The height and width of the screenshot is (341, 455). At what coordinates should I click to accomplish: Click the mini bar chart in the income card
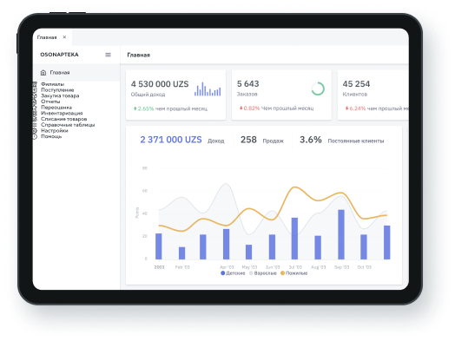[208, 89]
